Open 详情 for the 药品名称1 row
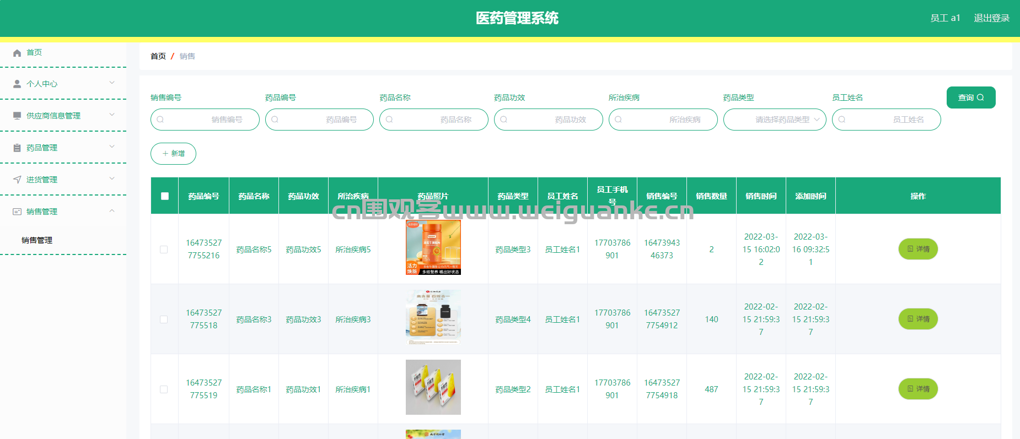The height and width of the screenshot is (439, 1020). pos(918,389)
